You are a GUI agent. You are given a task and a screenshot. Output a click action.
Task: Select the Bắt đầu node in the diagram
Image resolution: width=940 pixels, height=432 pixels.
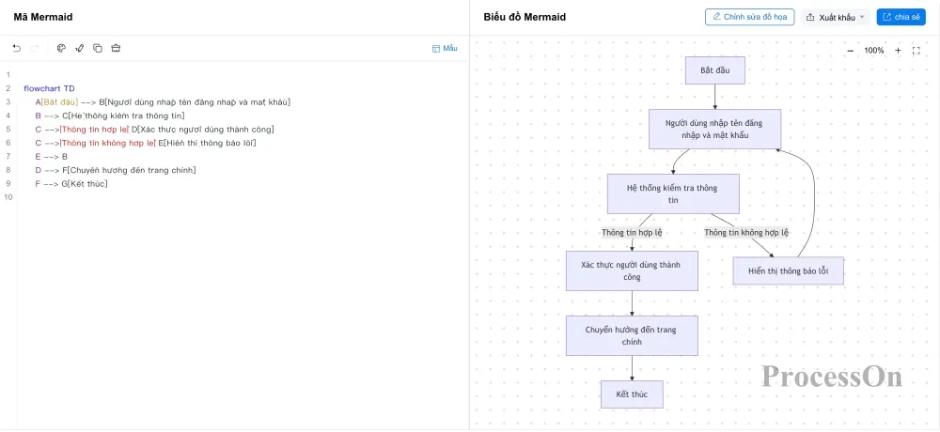[715, 70]
